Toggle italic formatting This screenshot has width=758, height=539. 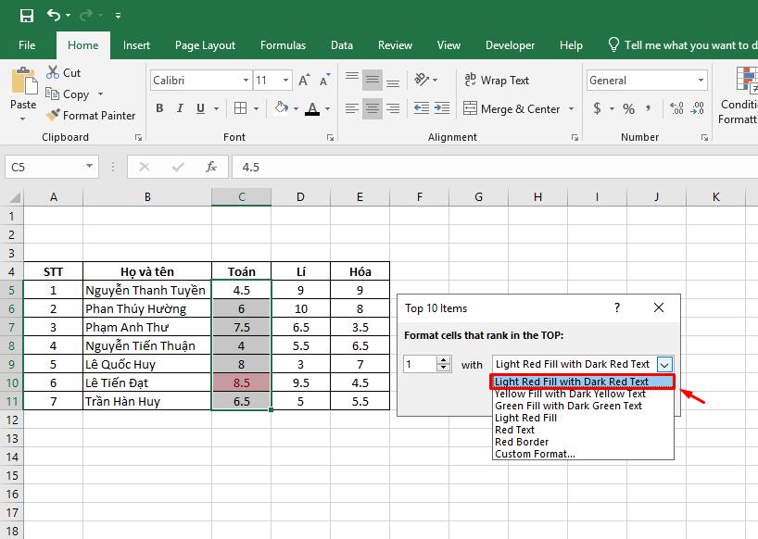pyautogui.click(x=180, y=108)
